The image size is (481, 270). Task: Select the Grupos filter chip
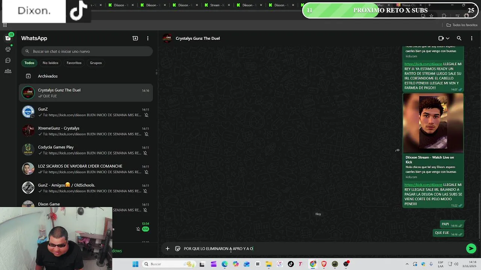click(x=96, y=63)
